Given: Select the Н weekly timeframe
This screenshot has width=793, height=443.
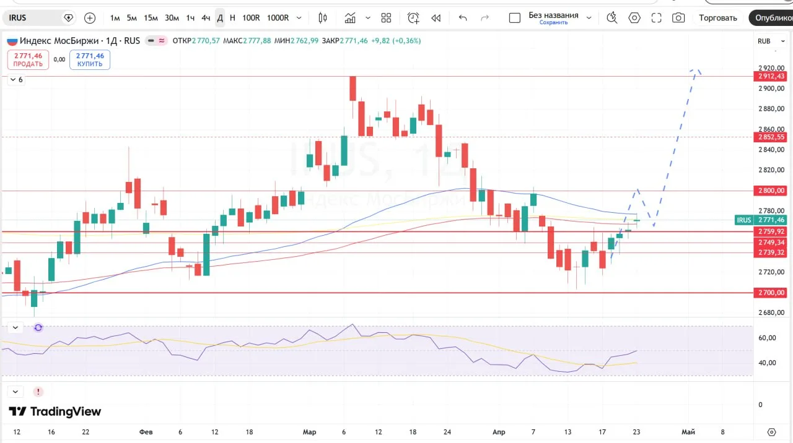Looking at the screenshot, I should coord(232,18).
